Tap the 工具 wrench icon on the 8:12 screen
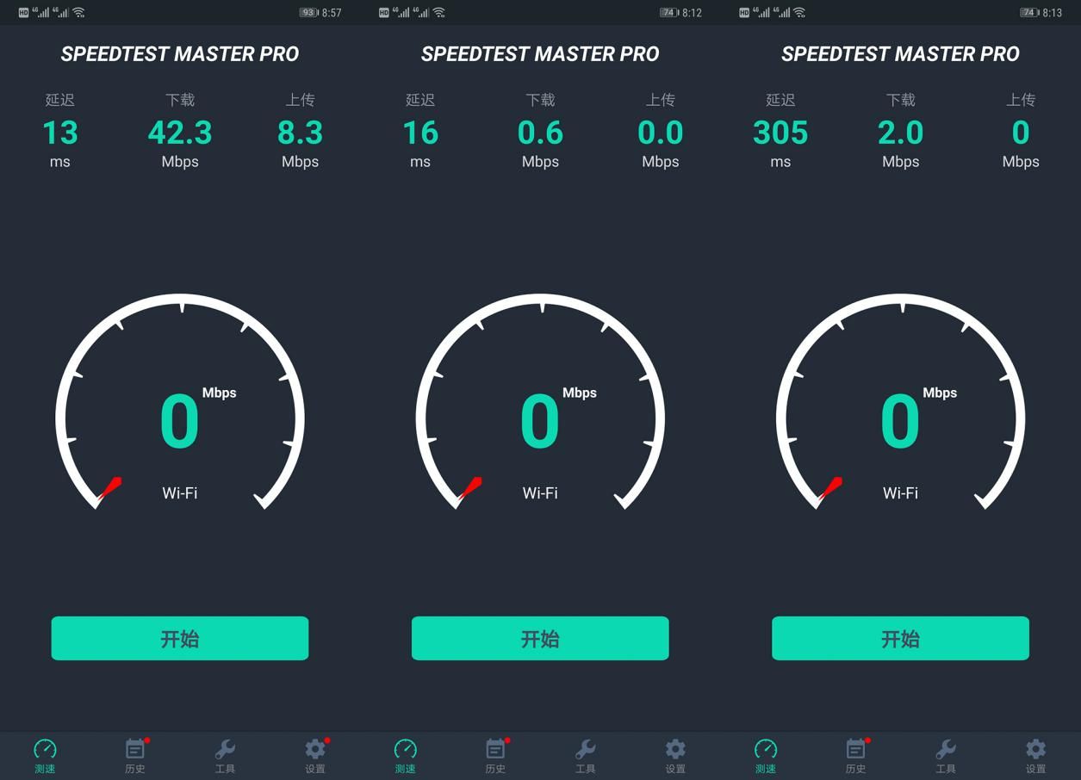Screen dimensions: 1081x780 (x=586, y=749)
